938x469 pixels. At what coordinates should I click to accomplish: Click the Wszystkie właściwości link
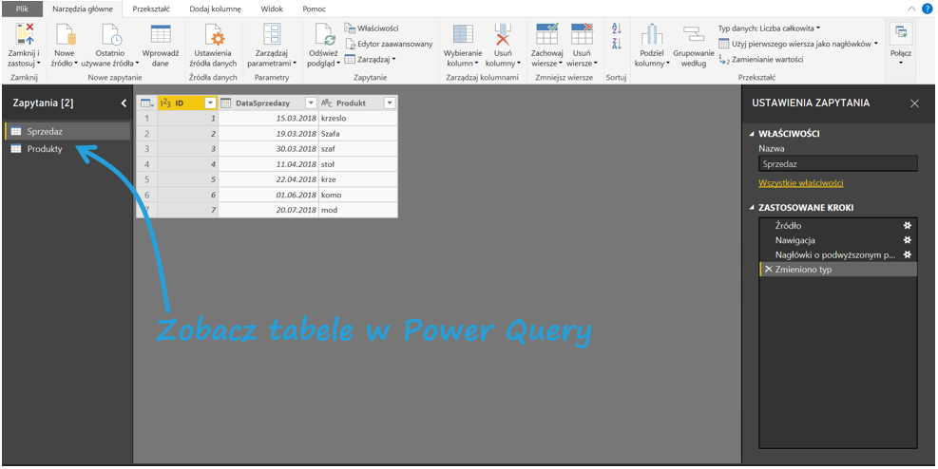800,183
